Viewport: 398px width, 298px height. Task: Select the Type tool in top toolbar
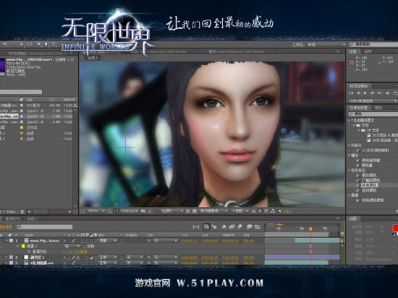tap(54, 44)
